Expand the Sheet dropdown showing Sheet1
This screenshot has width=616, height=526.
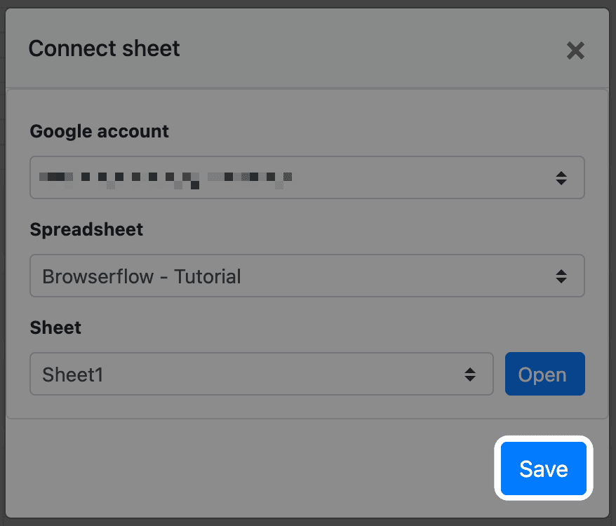(261, 374)
